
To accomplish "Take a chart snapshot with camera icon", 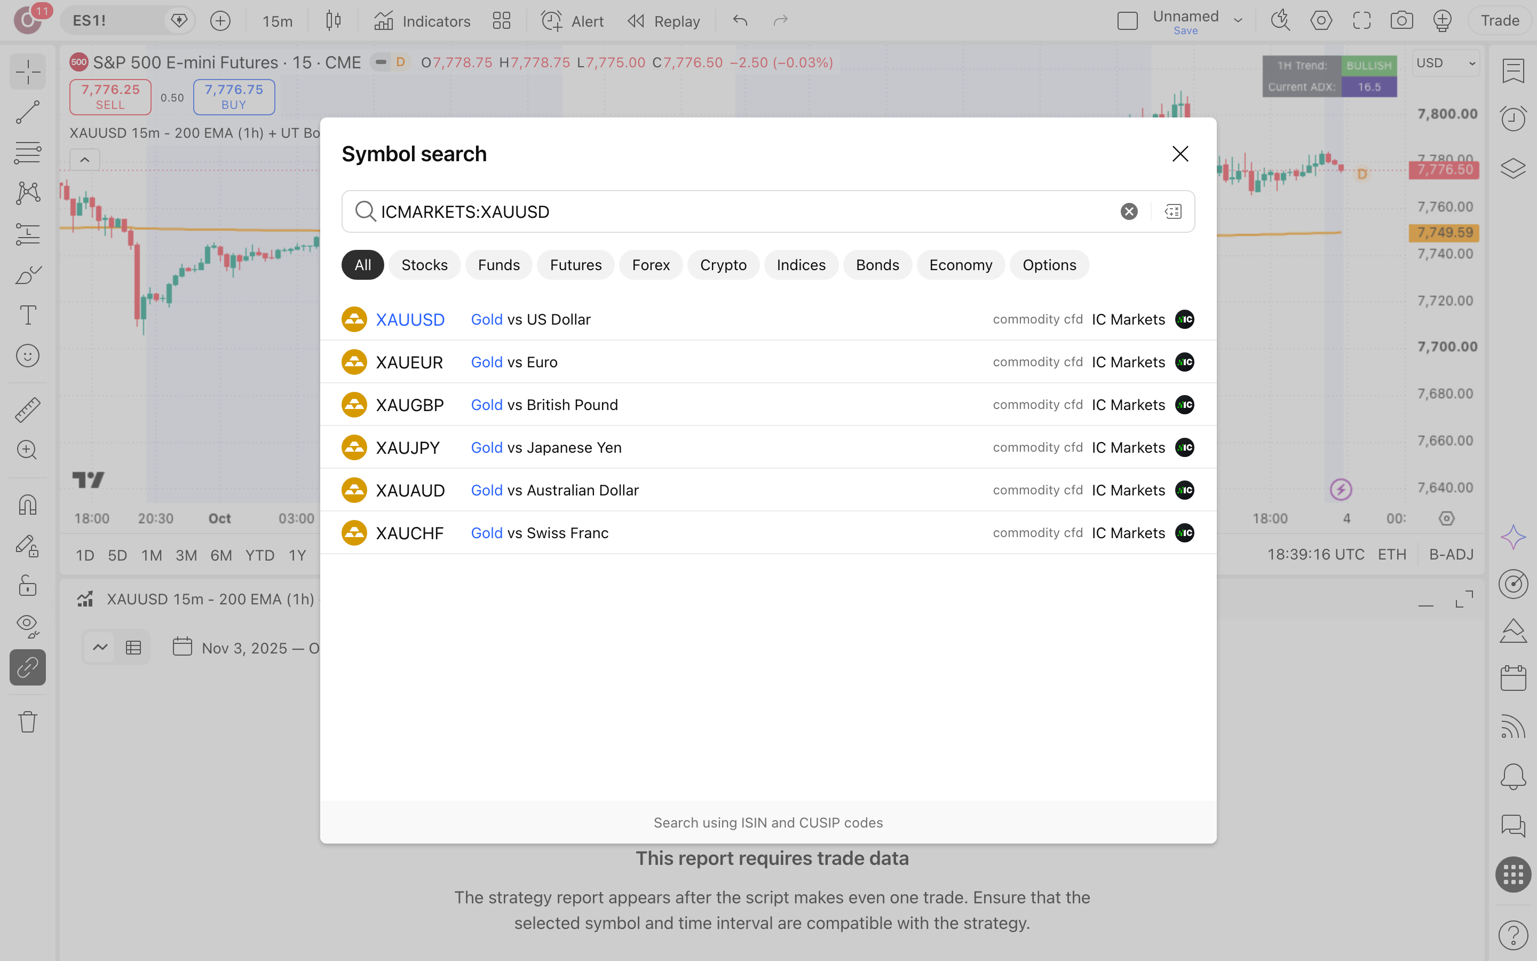I will (1402, 21).
